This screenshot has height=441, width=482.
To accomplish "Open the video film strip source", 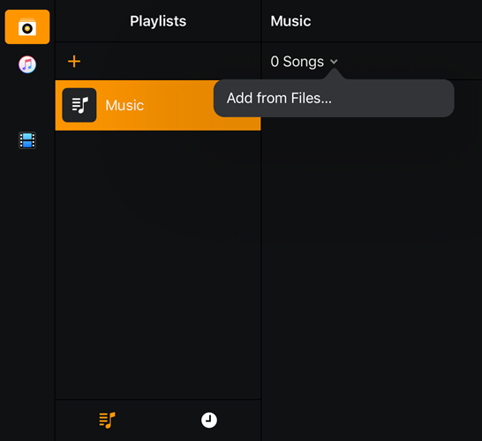I will pyautogui.click(x=27, y=140).
